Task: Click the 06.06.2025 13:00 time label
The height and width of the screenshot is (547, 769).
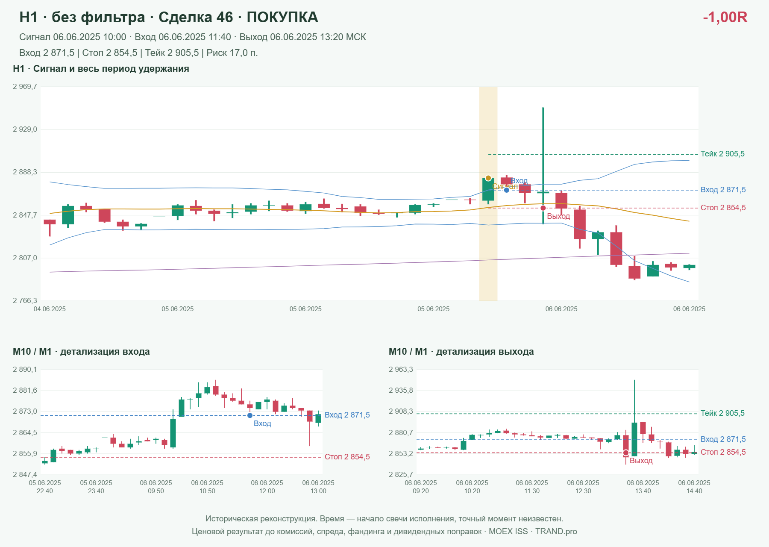Action: tap(318, 487)
